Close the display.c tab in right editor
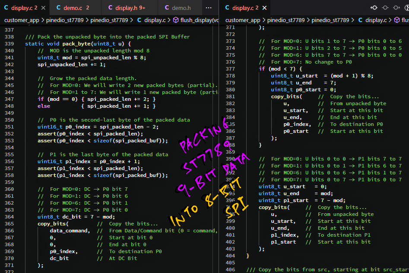 tap(265, 8)
